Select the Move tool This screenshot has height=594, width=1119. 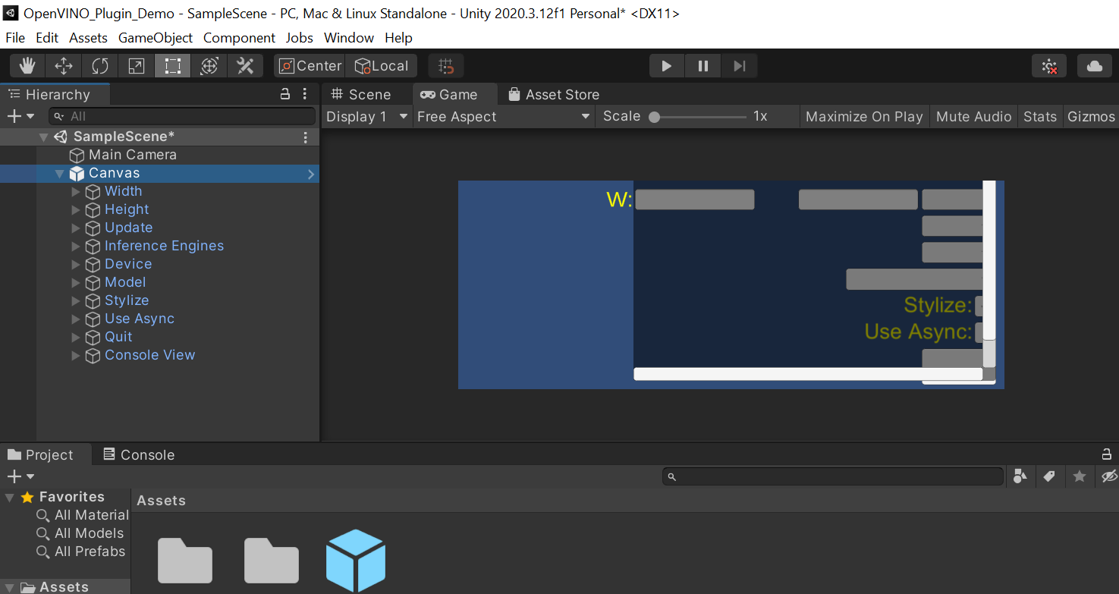point(64,66)
